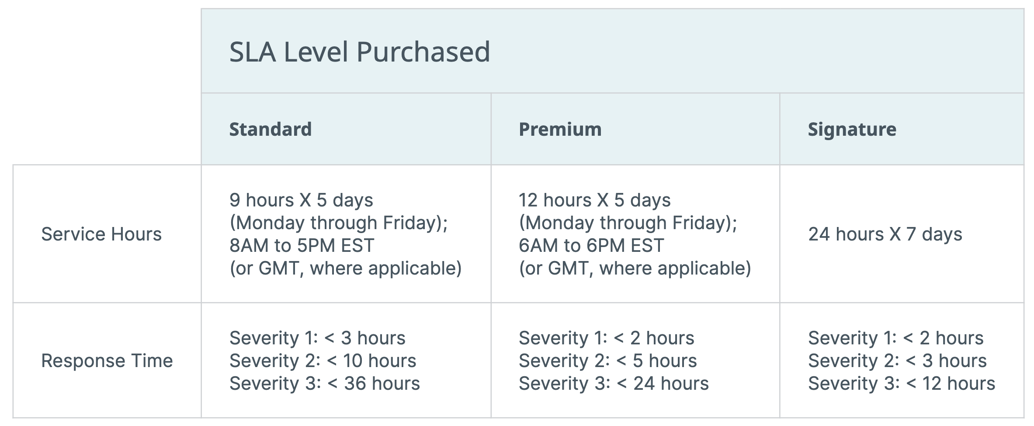Select the Premium column header
The image size is (1034, 426).
560,129
